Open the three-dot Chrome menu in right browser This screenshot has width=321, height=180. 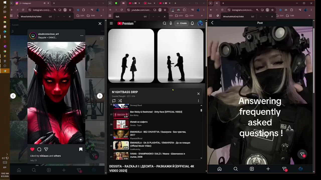[311, 10]
